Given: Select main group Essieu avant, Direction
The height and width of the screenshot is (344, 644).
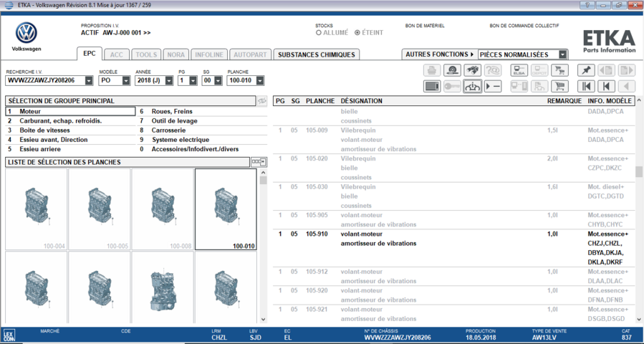Looking at the screenshot, I should (70, 140).
